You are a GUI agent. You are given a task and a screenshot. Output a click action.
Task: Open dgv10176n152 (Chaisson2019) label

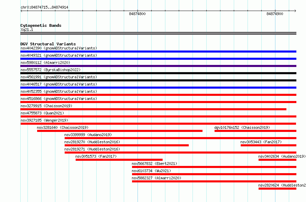click(x=242, y=127)
